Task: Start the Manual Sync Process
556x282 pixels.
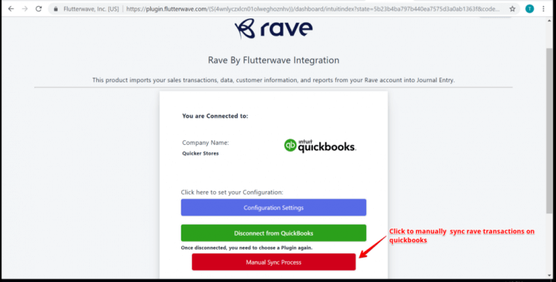Action: 273,262
